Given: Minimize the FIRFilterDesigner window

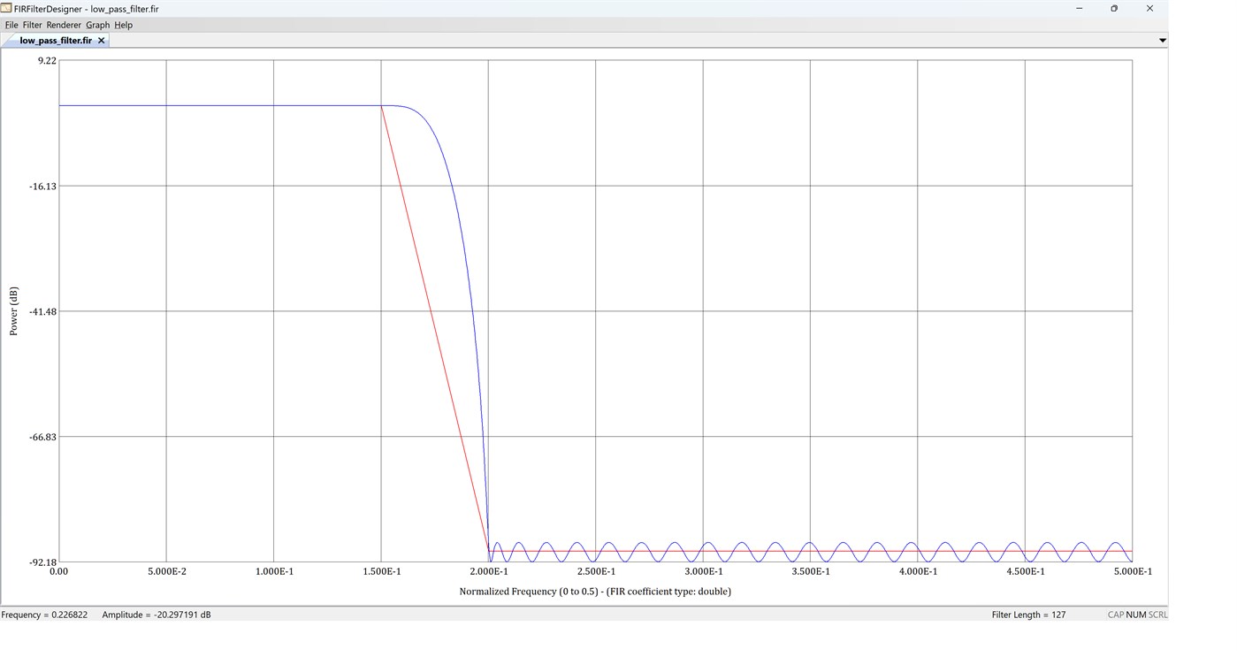Looking at the screenshot, I should click(1080, 8).
